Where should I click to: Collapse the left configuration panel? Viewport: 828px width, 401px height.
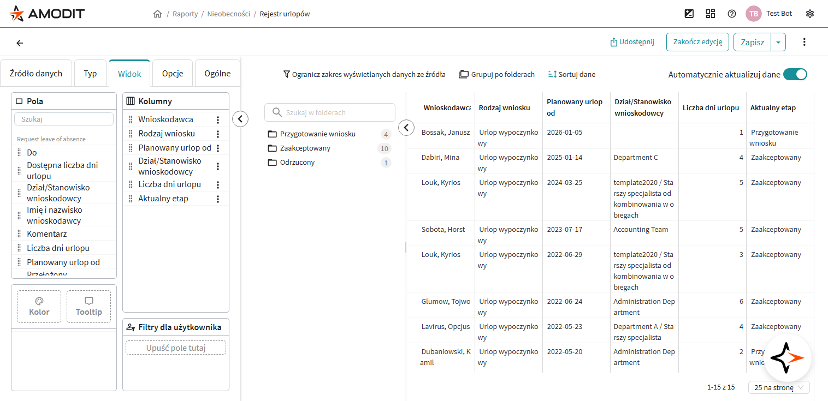tap(240, 118)
